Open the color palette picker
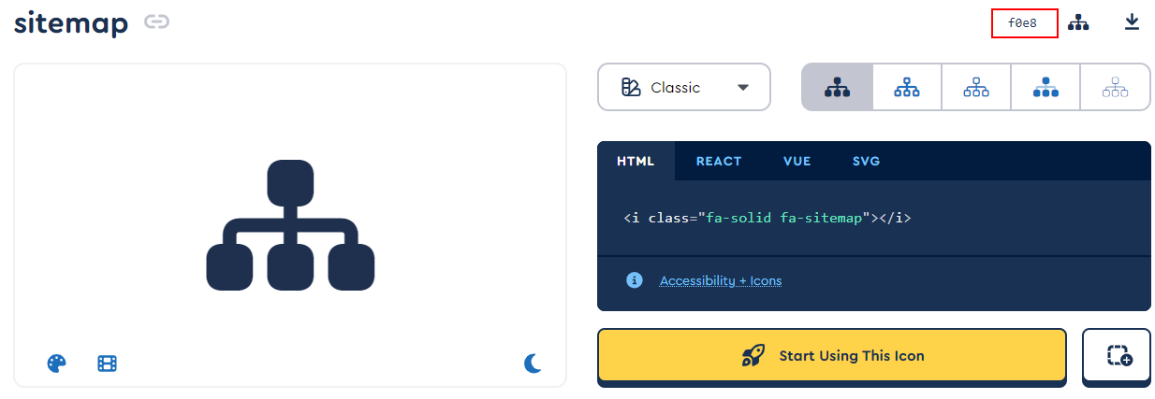The image size is (1155, 399). click(x=57, y=363)
